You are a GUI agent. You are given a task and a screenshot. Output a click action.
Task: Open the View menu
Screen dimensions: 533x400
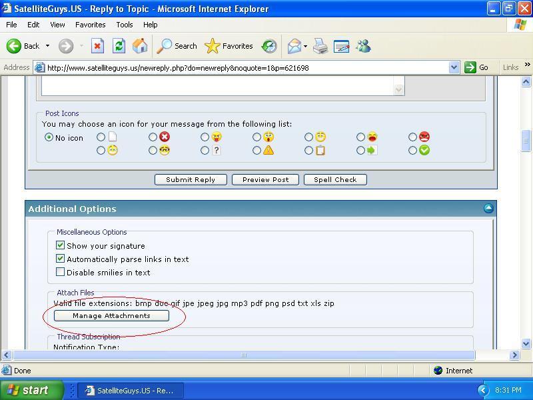click(57, 25)
